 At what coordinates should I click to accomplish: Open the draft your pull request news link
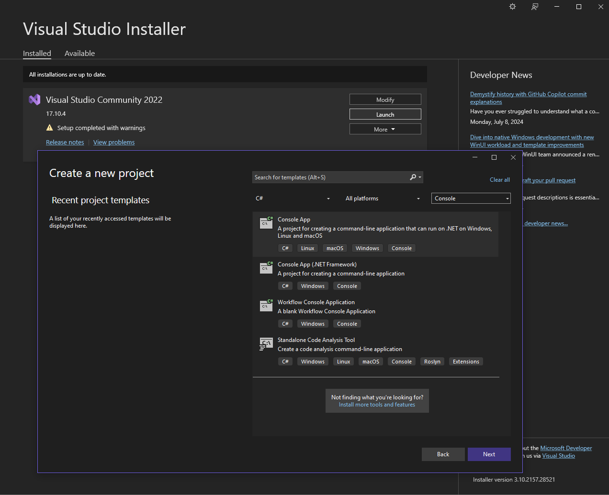click(x=549, y=180)
